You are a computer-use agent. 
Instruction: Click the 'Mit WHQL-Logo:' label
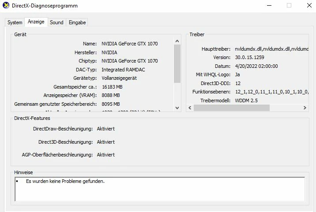tap(213, 74)
